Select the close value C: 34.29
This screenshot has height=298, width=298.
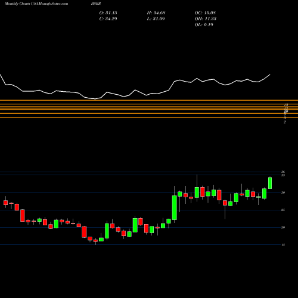pos(108,19)
